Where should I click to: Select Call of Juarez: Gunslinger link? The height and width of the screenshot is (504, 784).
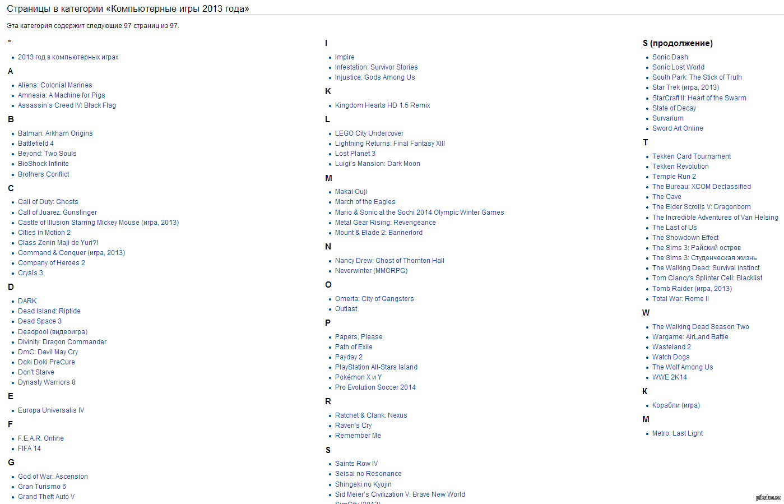click(x=57, y=212)
